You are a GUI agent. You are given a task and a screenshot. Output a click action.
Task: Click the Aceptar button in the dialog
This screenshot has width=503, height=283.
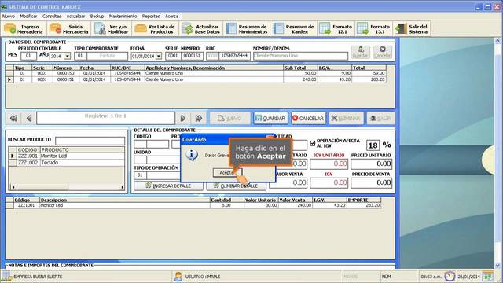(227, 173)
